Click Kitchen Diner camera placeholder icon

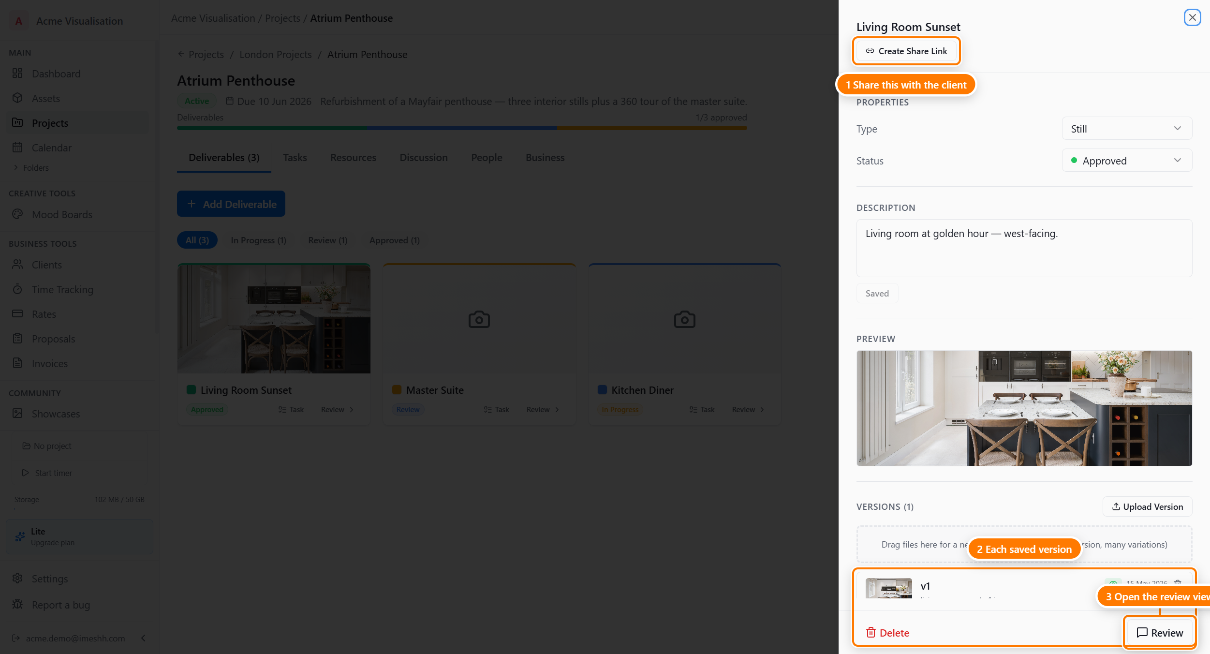click(684, 319)
